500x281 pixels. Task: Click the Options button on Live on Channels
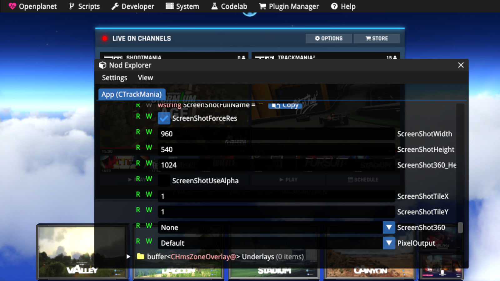(x=328, y=38)
